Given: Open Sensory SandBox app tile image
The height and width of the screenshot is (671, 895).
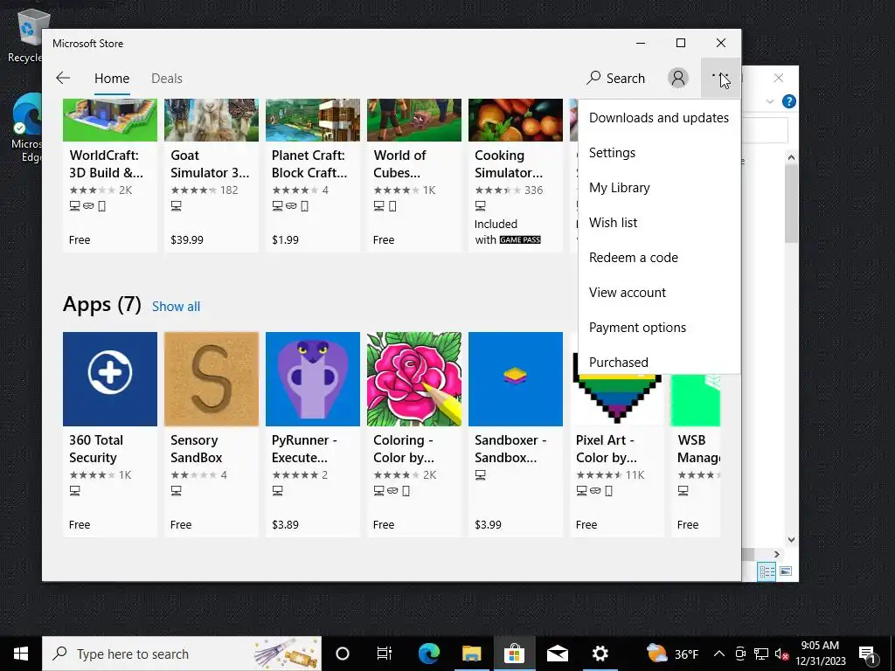Looking at the screenshot, I should [x=212, y=379].
